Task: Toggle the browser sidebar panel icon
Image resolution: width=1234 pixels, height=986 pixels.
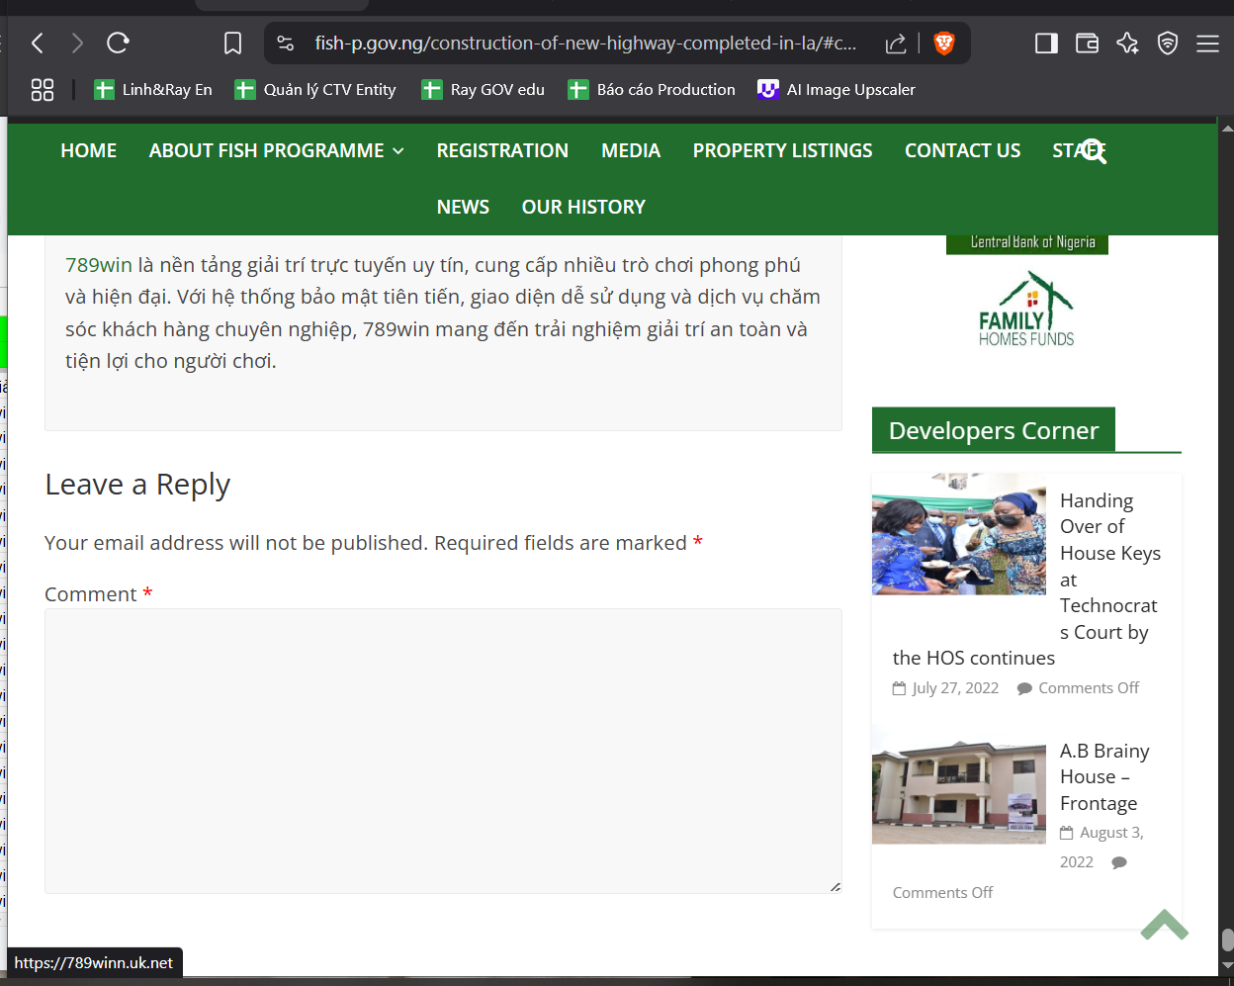Action: click(x=1046, y=43)
